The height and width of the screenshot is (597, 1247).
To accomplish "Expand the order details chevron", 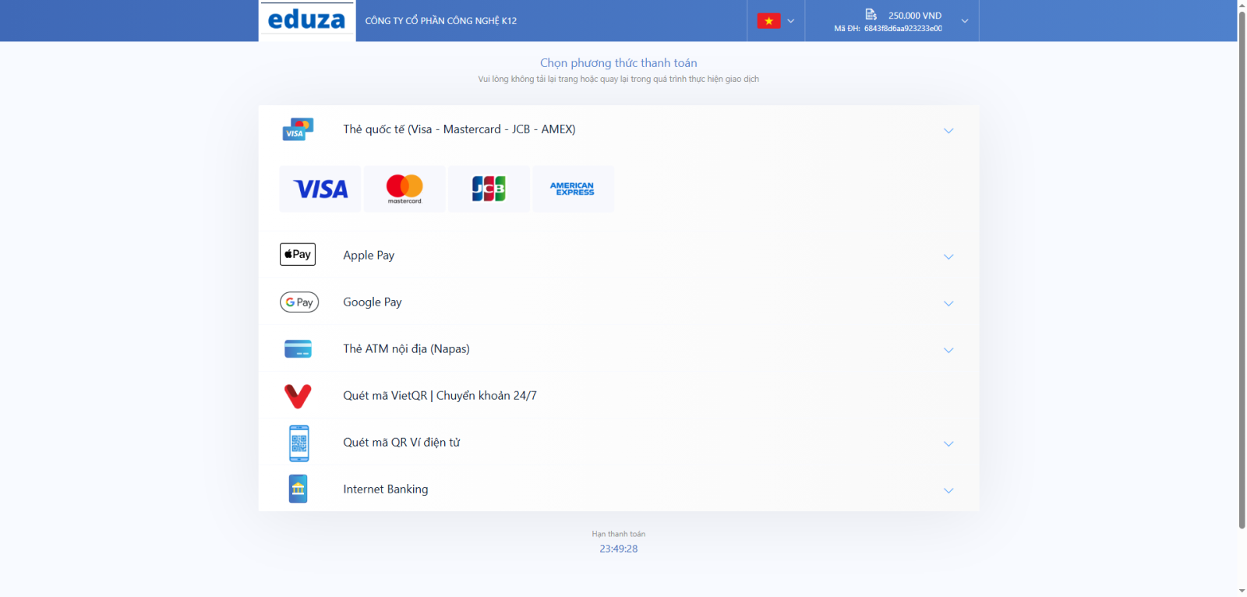I will point(965,21).
